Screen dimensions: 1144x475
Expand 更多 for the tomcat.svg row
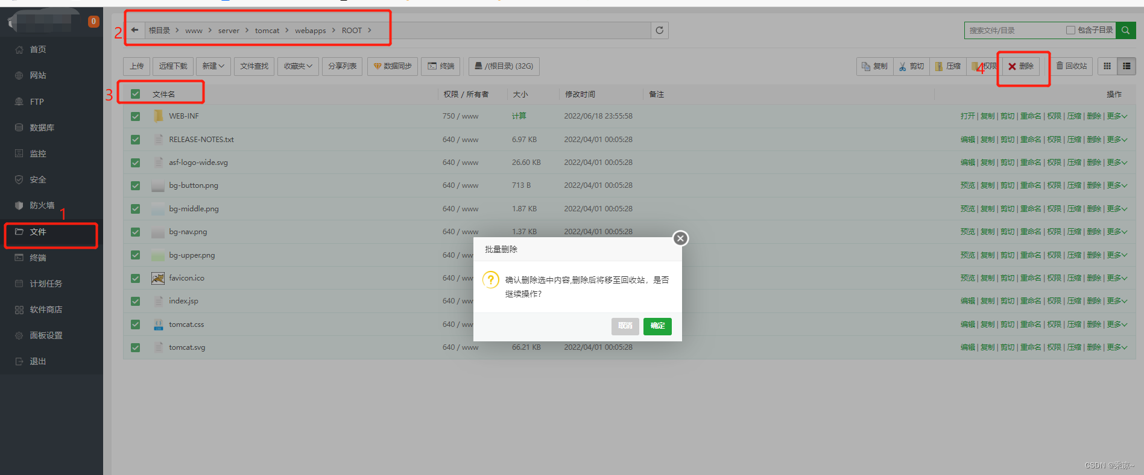coord(1117,347)
